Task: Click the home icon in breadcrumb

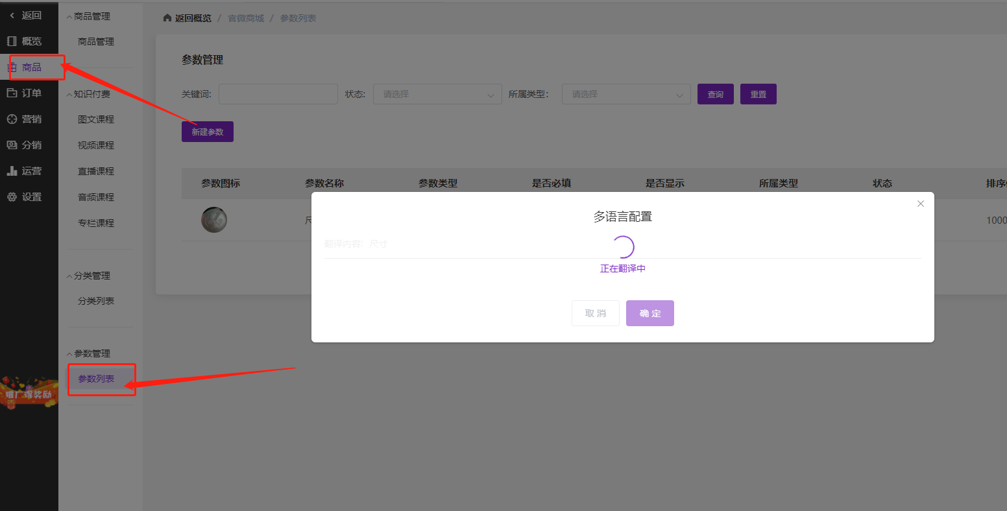Action: point(167,18)
